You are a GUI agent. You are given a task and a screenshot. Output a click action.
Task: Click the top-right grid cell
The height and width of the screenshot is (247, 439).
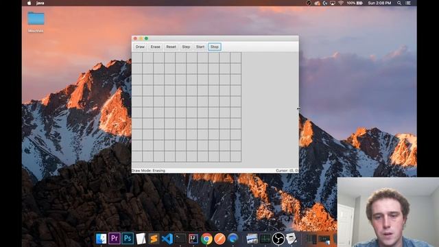pyautogui.click(x=236, y=58)
